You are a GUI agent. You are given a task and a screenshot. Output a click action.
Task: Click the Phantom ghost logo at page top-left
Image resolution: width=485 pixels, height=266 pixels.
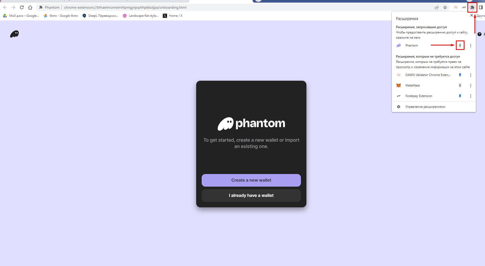point(14,34)
